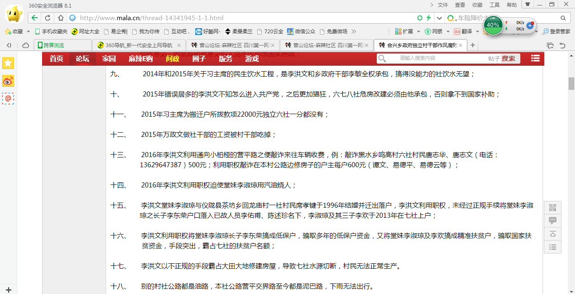Go to the browser home page icon
This screenshot has height=294, width=575.
61,18
